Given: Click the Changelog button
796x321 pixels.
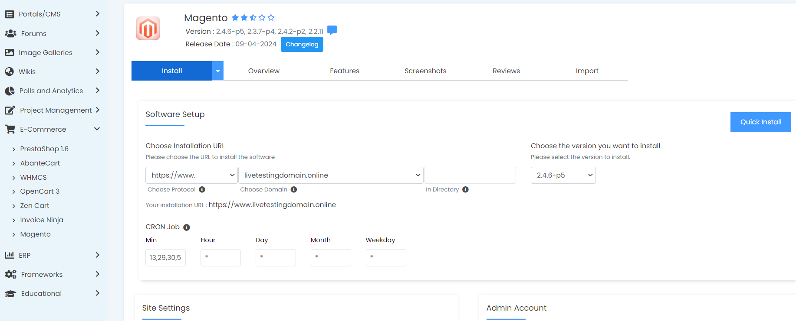Looking at the screenshot, I should click(x=302, y=44).
